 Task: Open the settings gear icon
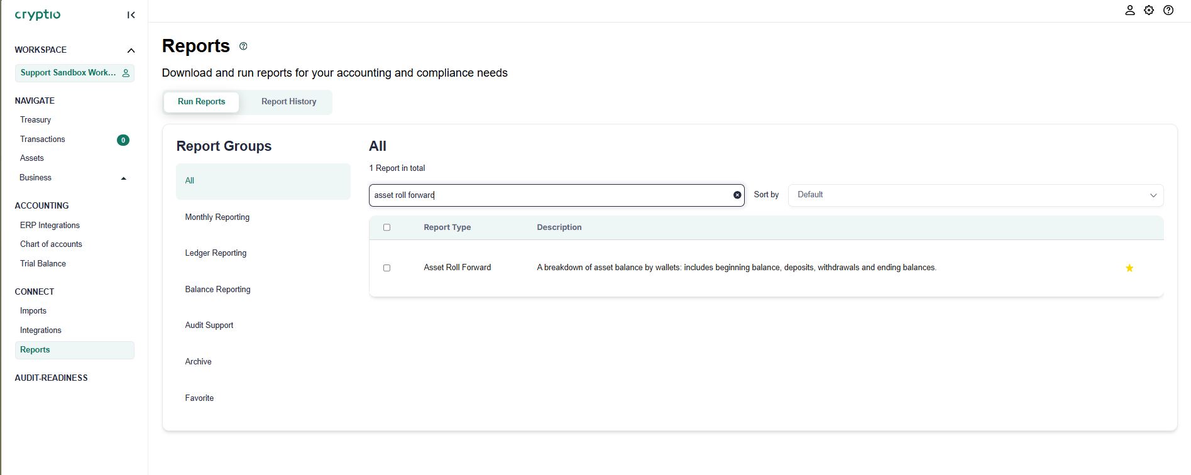click(x=1149, y=10)
